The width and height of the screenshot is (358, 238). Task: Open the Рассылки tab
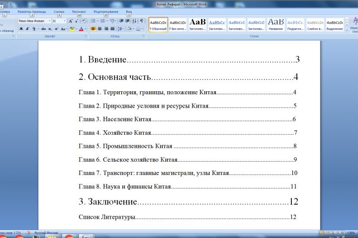click(79, 11)
